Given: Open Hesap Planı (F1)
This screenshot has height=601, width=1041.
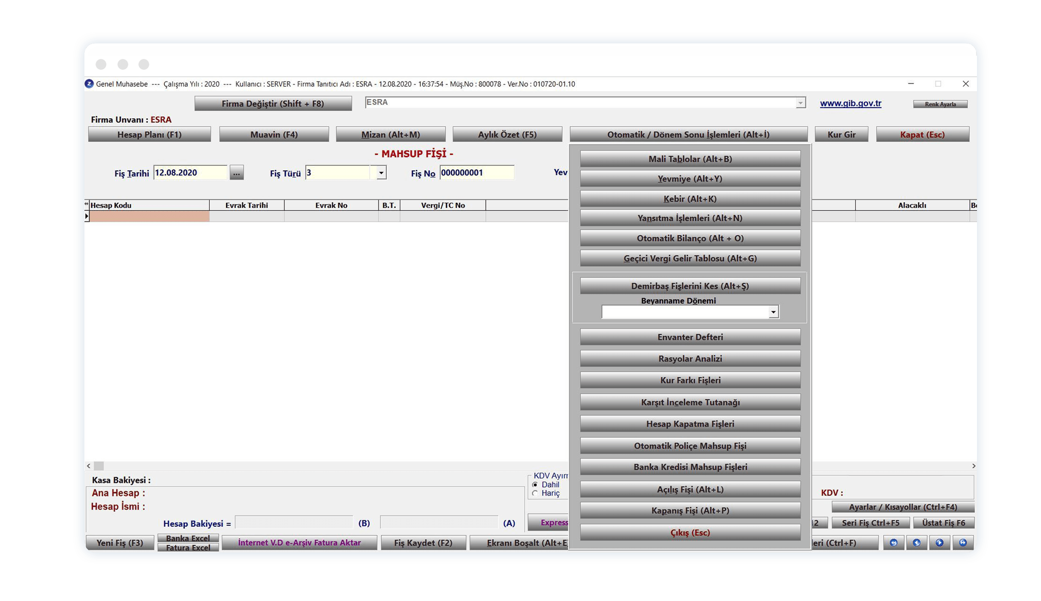Looking at the screenshot, I should tap(149, 135).
